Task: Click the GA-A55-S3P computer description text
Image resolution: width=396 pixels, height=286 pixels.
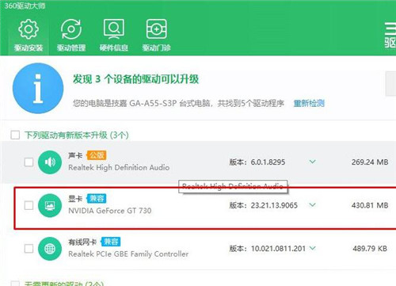Action: pos(178,103)
